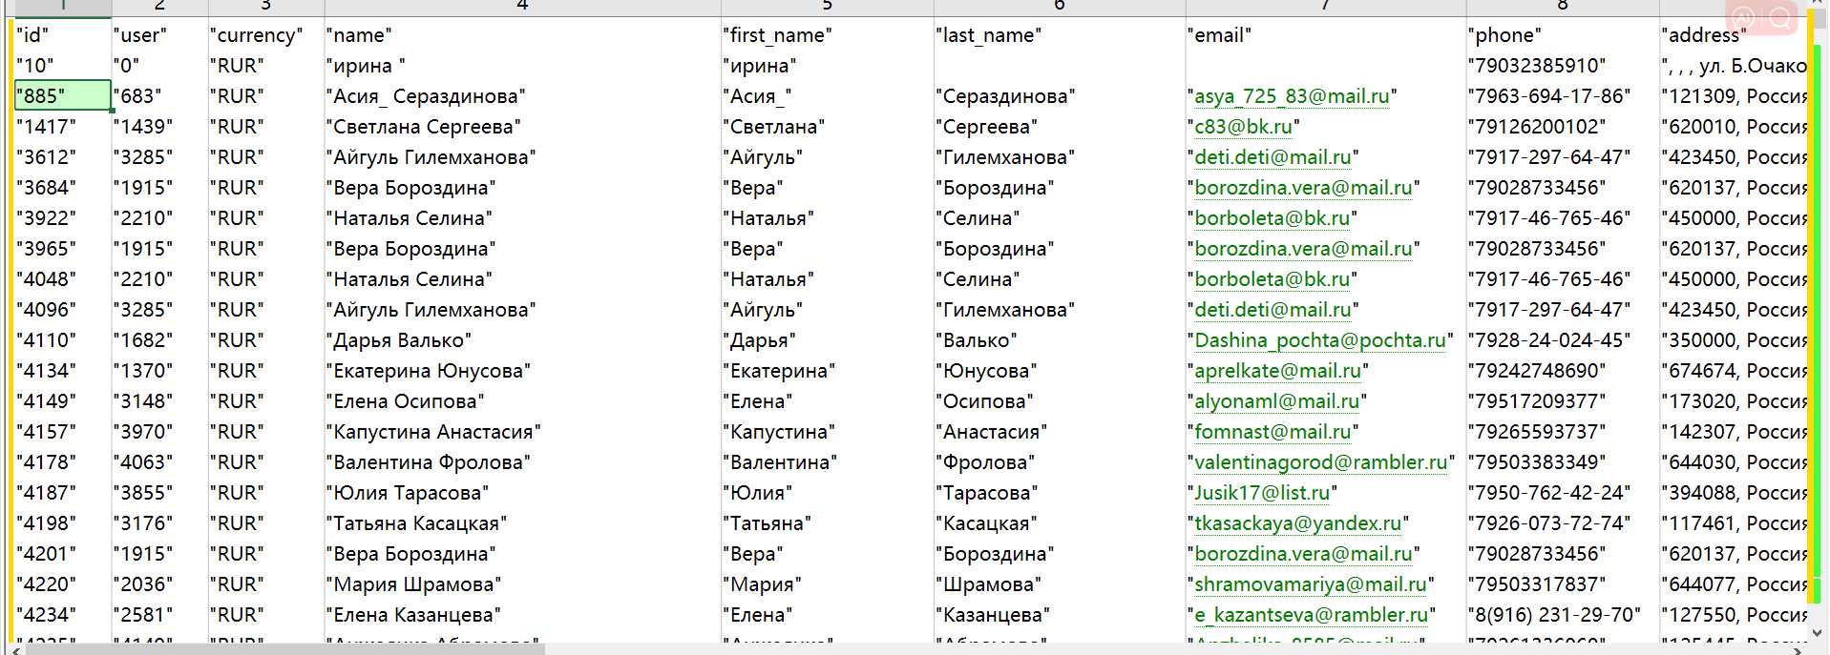Select address cell starting "121309, Росси"

(1735, 96)
